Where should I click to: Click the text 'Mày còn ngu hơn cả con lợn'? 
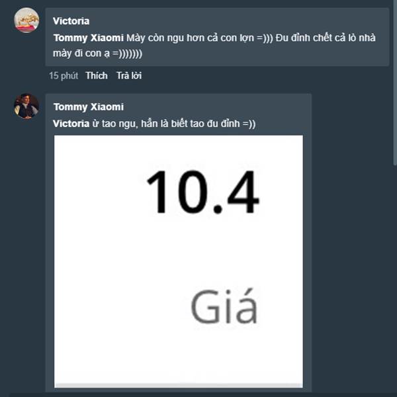point(190,38)
